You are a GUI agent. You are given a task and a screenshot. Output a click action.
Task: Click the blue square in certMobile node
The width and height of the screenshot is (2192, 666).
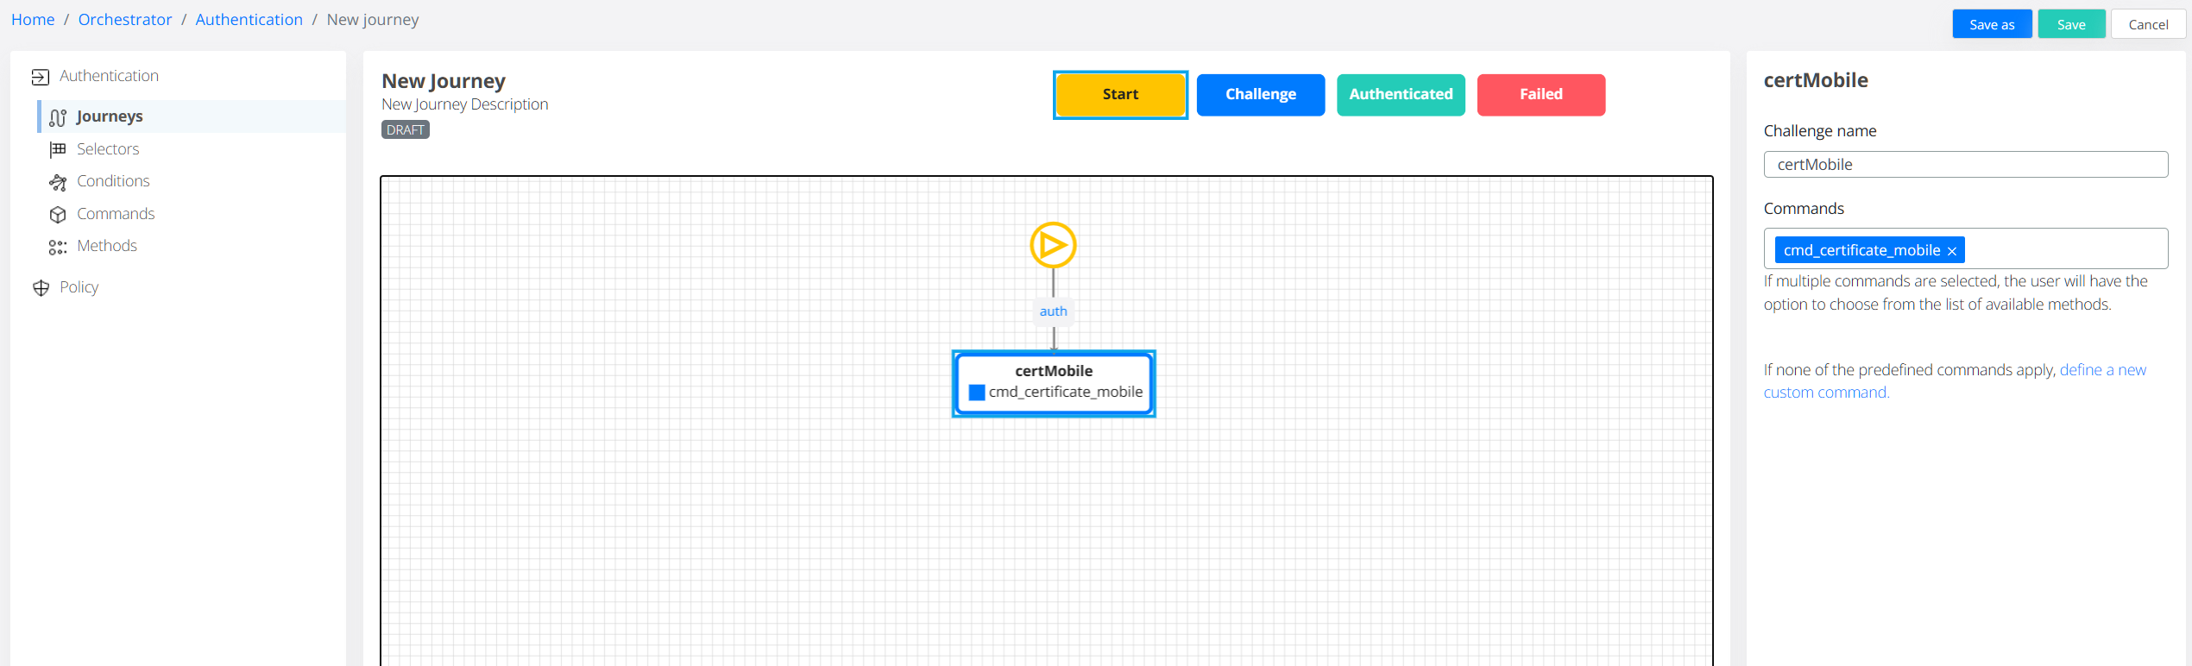coord(977,393)
